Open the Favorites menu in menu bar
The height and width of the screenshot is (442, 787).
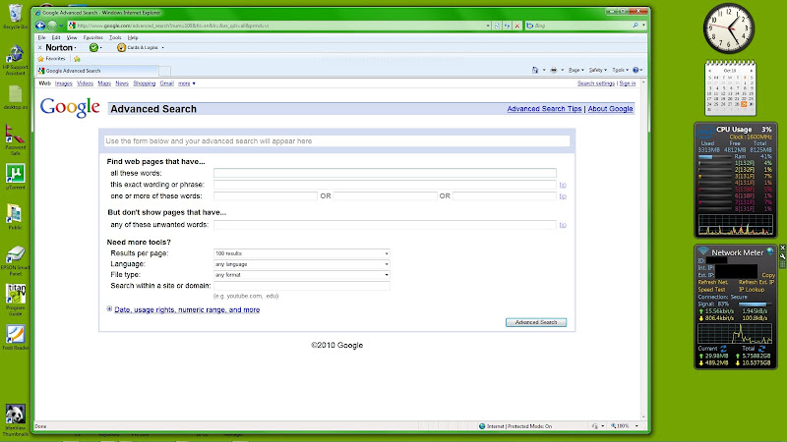[x=92, y=37]
